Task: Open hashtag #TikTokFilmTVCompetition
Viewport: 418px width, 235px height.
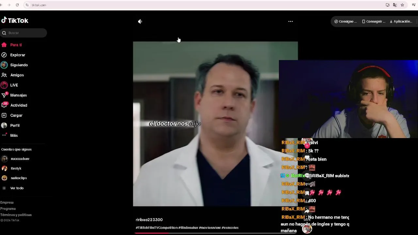Action: coord(156,228)
